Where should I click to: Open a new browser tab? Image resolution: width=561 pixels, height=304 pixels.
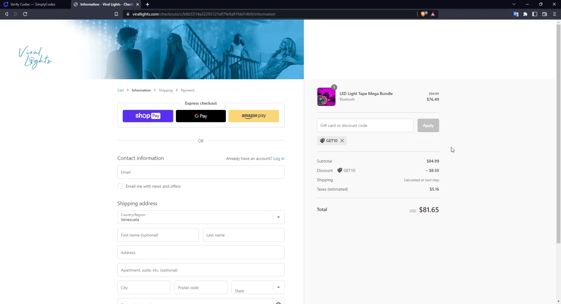(147, 4)
